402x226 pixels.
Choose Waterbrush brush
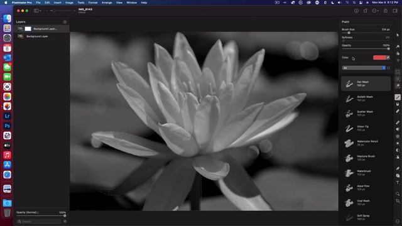tap(366, 173)
